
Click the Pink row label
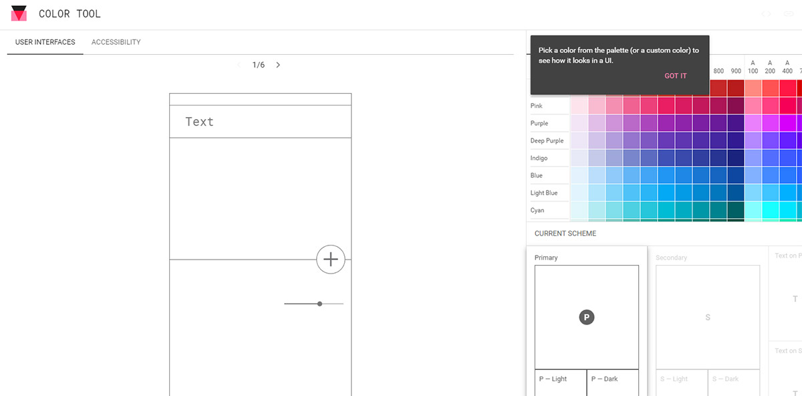tap(537, 106)
